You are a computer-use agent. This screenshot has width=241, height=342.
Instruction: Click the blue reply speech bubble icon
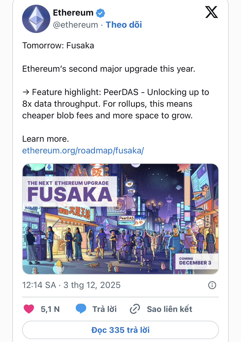[x=81, y=309]
